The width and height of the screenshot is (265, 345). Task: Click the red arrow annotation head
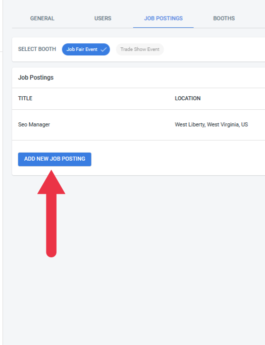[51, 184]
